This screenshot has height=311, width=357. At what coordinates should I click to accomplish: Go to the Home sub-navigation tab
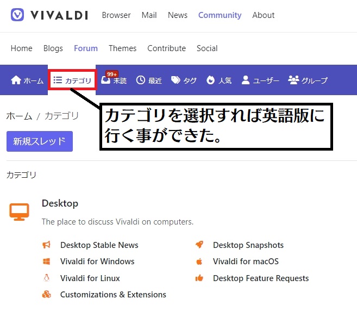22,48
